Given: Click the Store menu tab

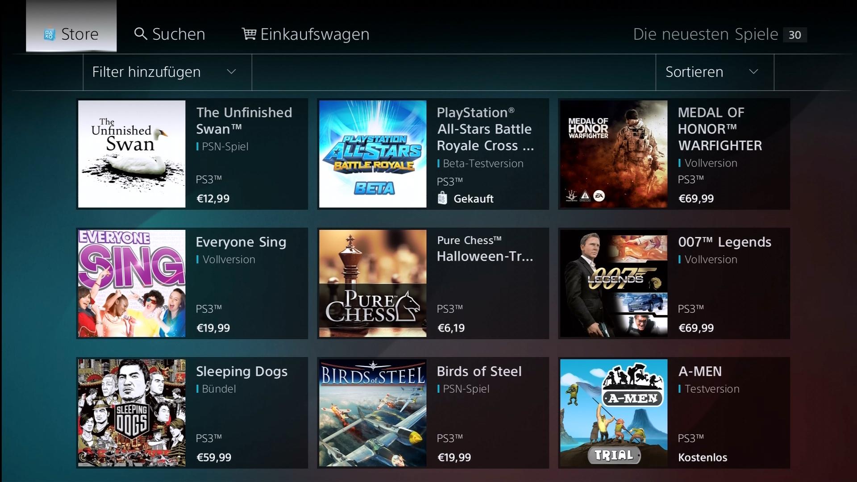Looking at the screenshot, I should [71, 33].
